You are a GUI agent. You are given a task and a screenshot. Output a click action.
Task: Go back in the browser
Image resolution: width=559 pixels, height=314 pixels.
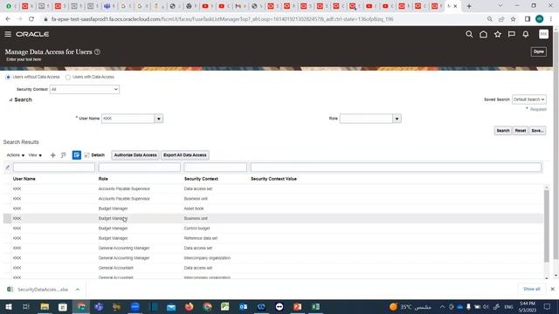[8, 19]
